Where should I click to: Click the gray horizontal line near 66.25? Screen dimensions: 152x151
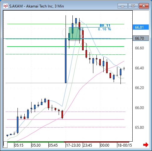pos(66,83)
